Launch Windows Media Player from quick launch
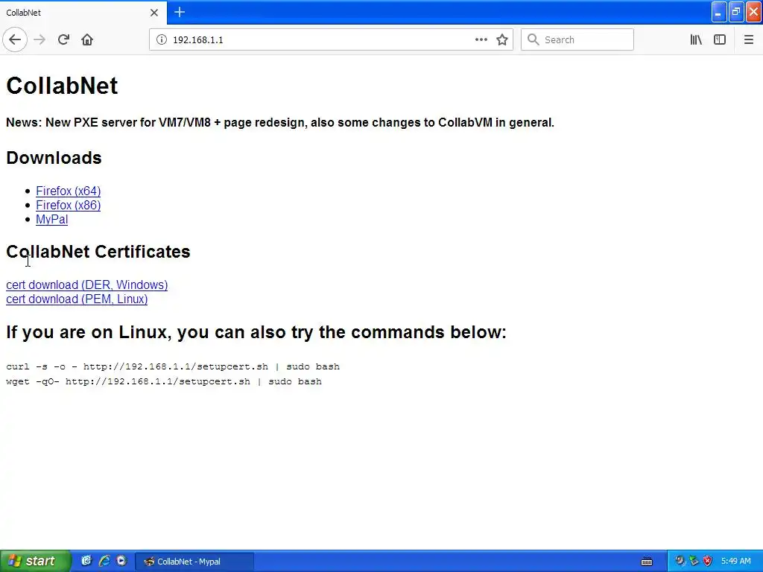This screenshot has height=572, width=763. pyautogui.click(x=121, y=561)
